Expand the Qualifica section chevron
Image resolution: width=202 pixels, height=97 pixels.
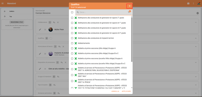coord(196,38)
